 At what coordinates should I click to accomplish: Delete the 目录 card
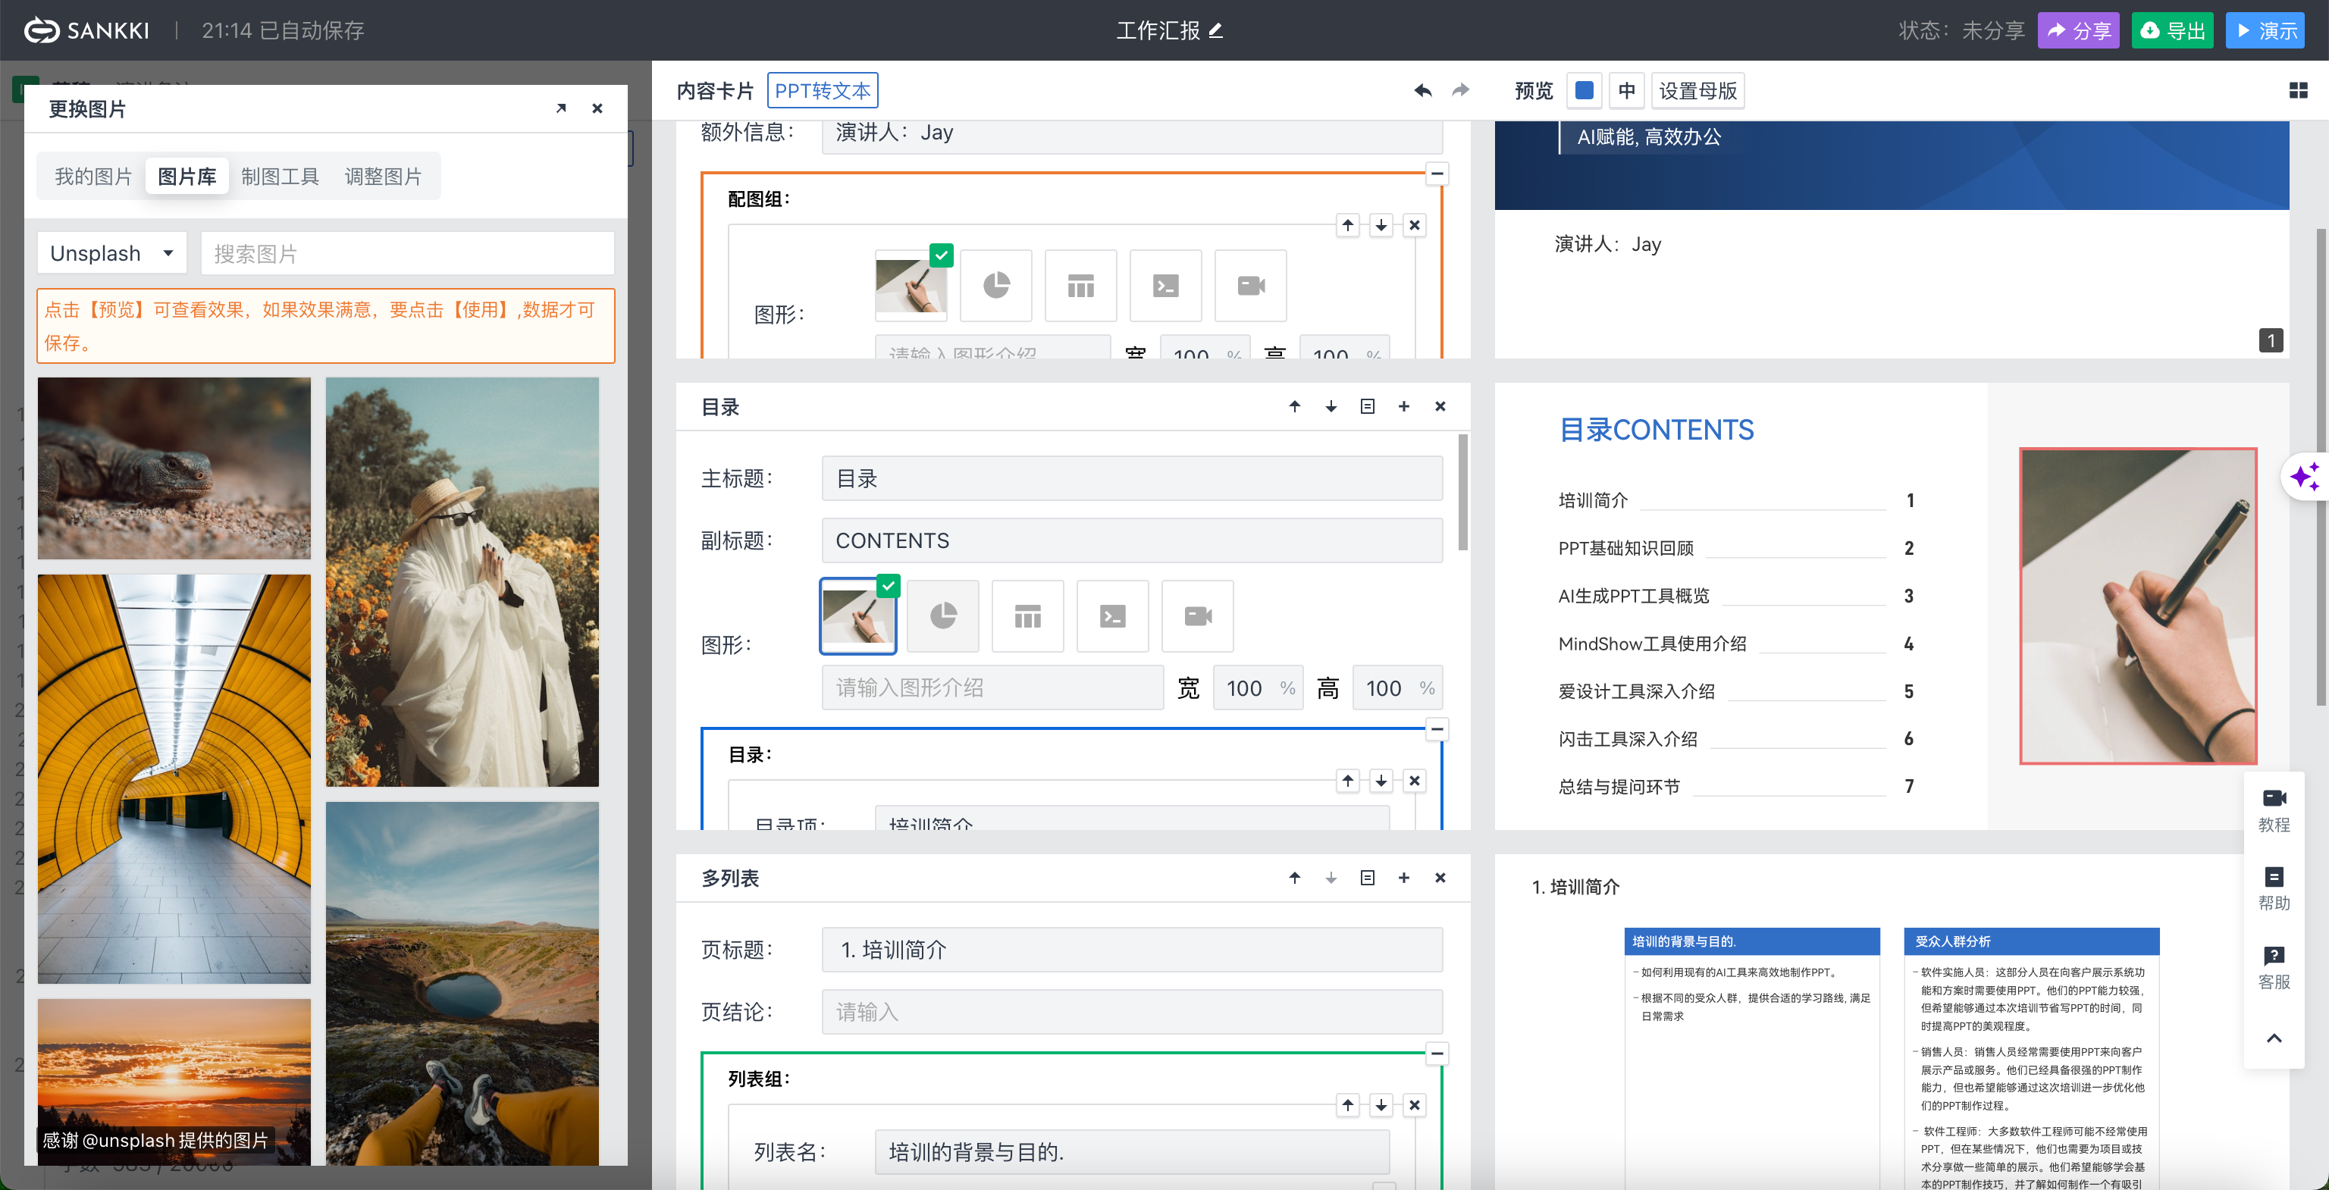click(1440, 406)
